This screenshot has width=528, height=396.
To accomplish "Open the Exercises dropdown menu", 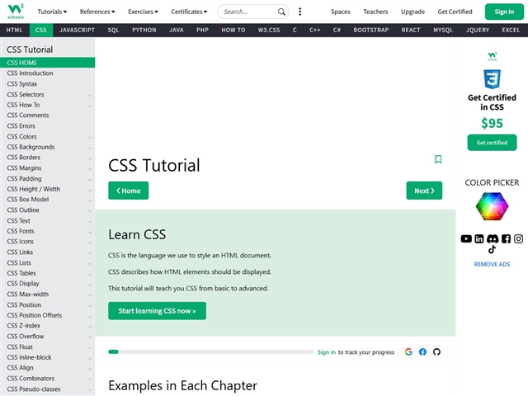I will [143, 12].
